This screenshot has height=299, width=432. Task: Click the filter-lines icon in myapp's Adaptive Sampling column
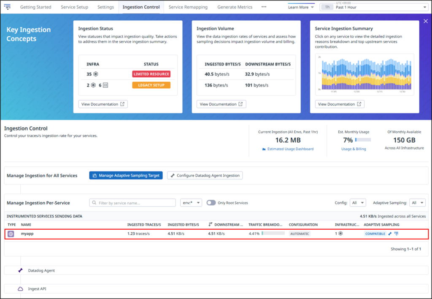point(396,234)
